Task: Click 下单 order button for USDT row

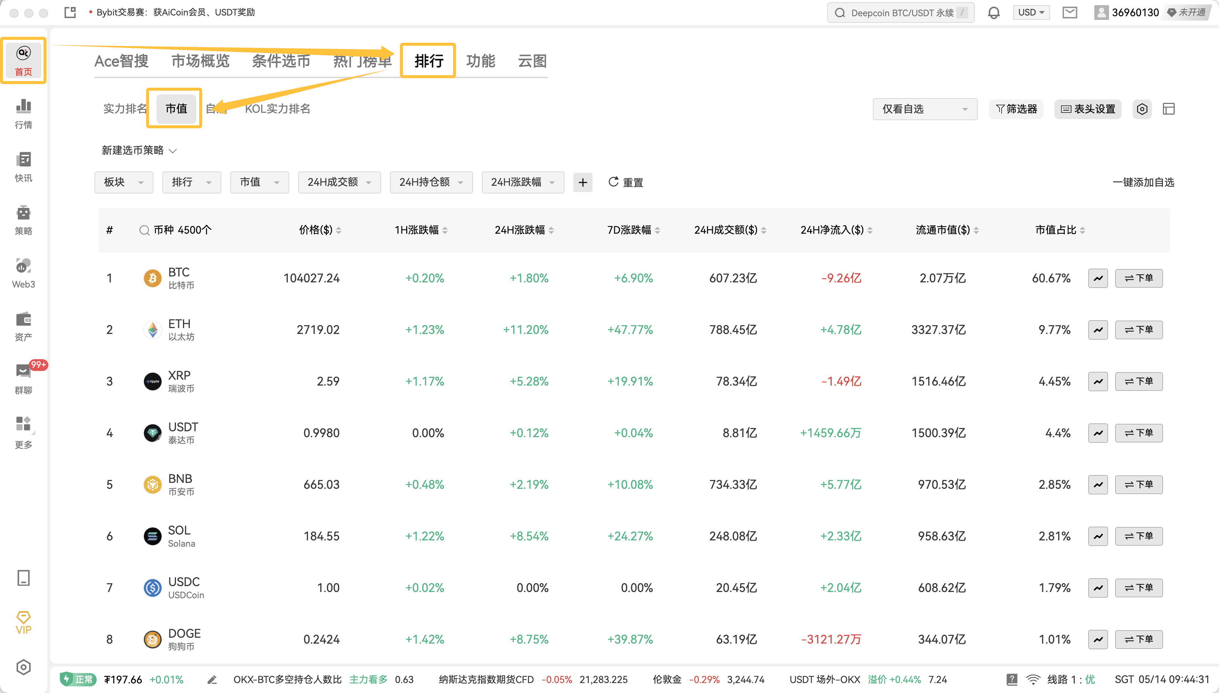Action: pyautogui.click(x=1139, y=433)
